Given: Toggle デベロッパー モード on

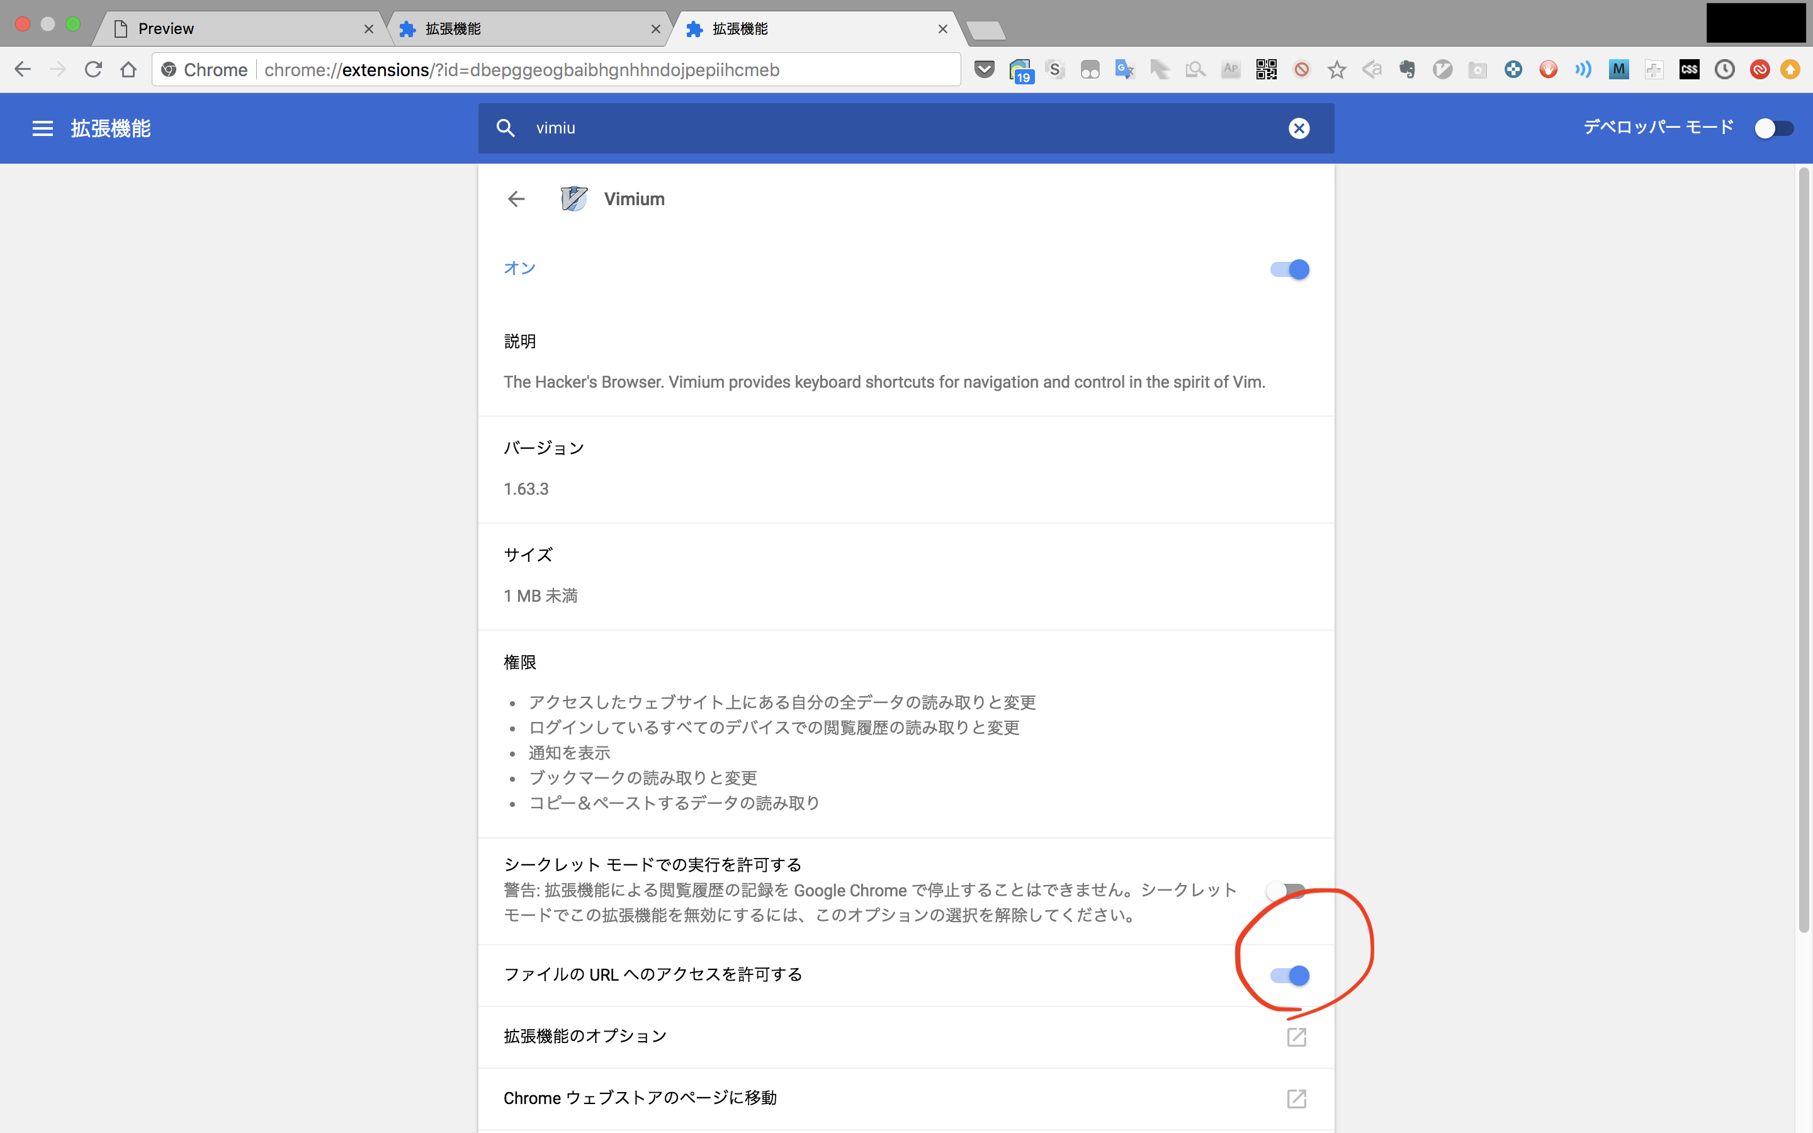Looking at the screenshot, I should click(1773, 127).
